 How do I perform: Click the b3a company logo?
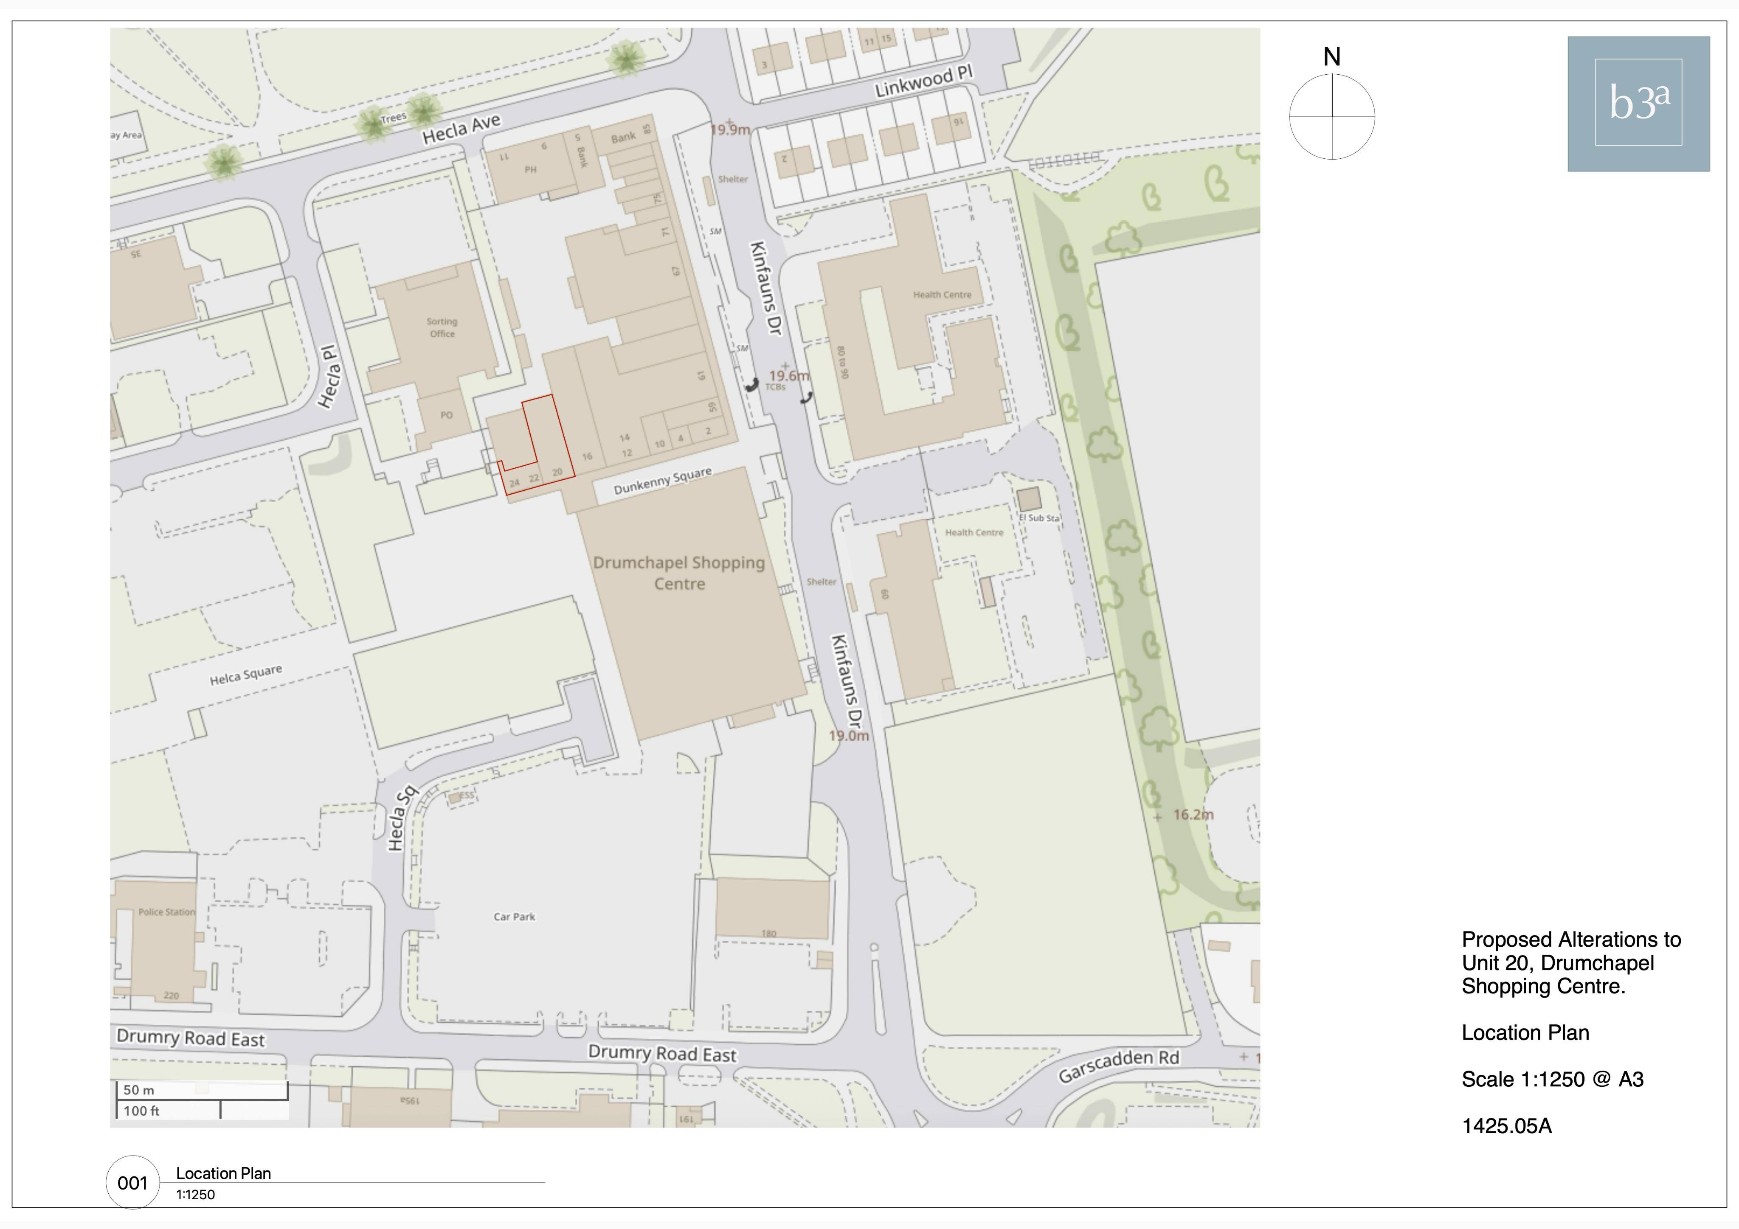(1638, 104)
